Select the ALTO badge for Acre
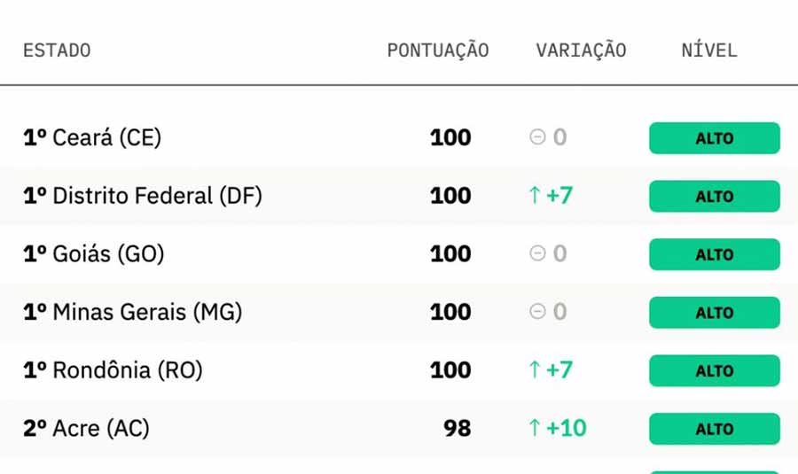Image resolution: width=798 pixels, height=474 pixels. pos(715,429)
